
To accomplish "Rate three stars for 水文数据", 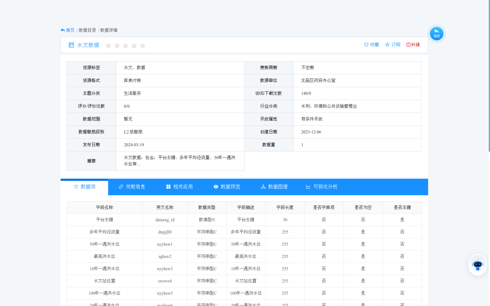I will 126,46.
